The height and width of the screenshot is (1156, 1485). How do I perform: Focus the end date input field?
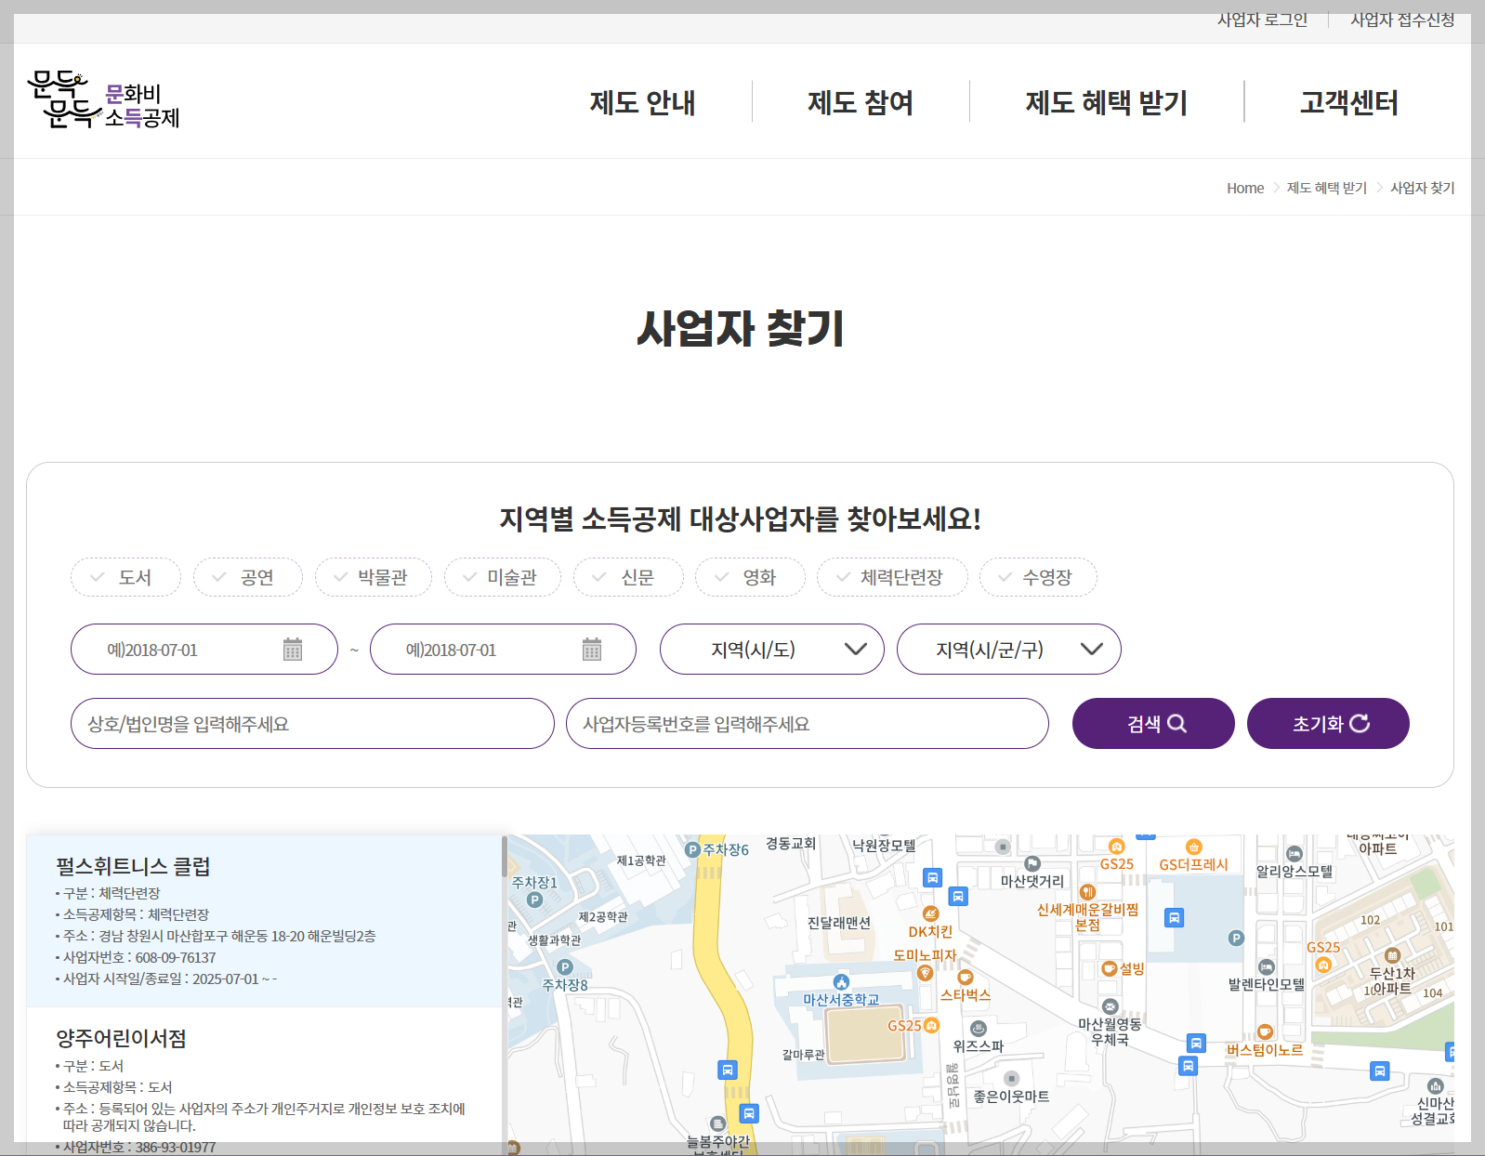[503, 649]
